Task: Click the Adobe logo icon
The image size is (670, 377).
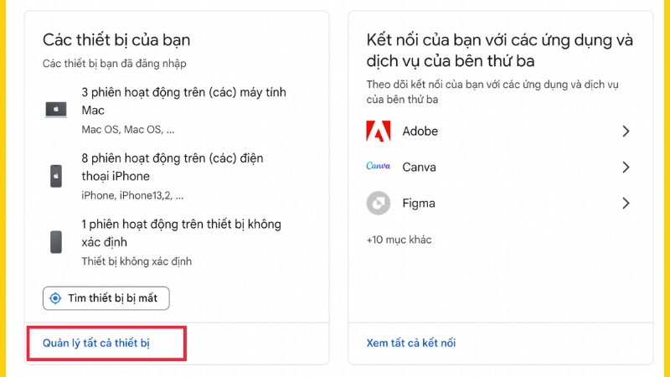Action: pos(379,132)
